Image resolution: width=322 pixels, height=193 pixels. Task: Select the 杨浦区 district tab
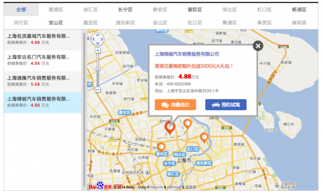[x=299, y=10]
